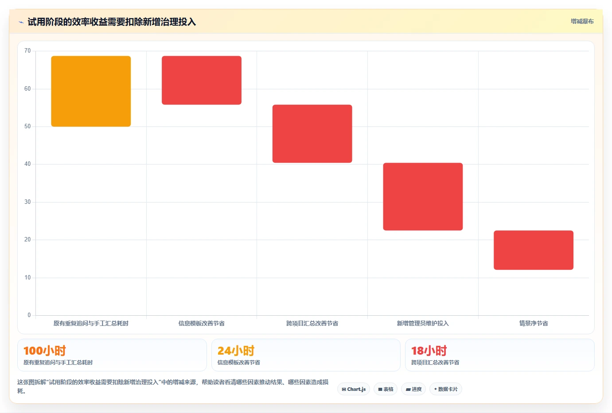Select the 表格 tag chip
The height and width of the screenshot is (413, 612).
(x=386, y=389)
